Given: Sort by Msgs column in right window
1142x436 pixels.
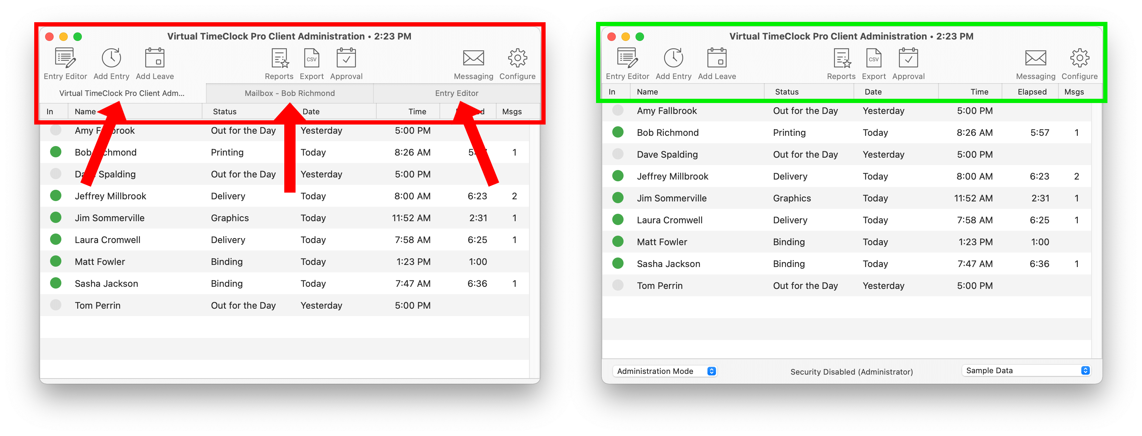Looking at the screenshot, I should pyautogui.click(x=1080, y=92).
